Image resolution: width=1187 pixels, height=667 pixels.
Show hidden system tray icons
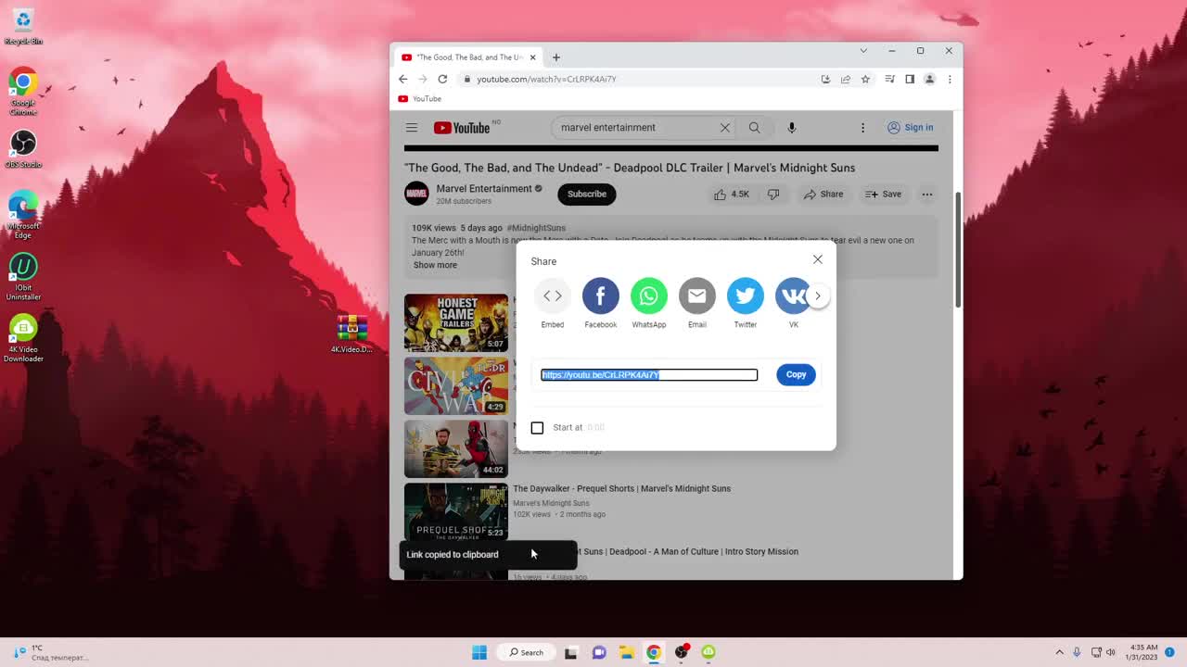(x=1059, y=652)
